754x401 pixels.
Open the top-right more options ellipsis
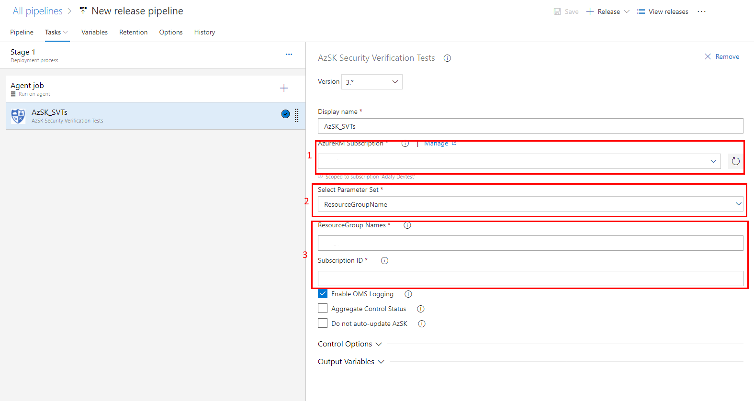click(x=701, y=11)
